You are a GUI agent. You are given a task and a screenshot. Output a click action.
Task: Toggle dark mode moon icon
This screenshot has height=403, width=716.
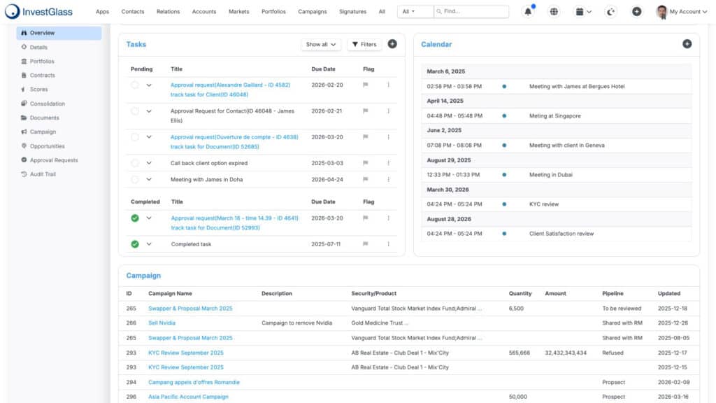click(x=610, y=11)
